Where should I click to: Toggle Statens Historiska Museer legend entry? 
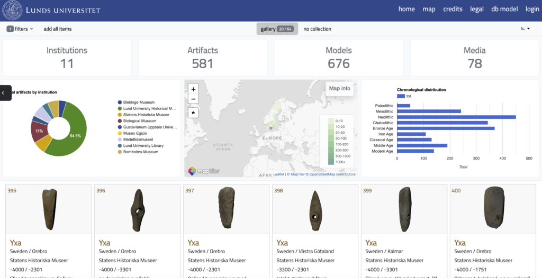143,115
